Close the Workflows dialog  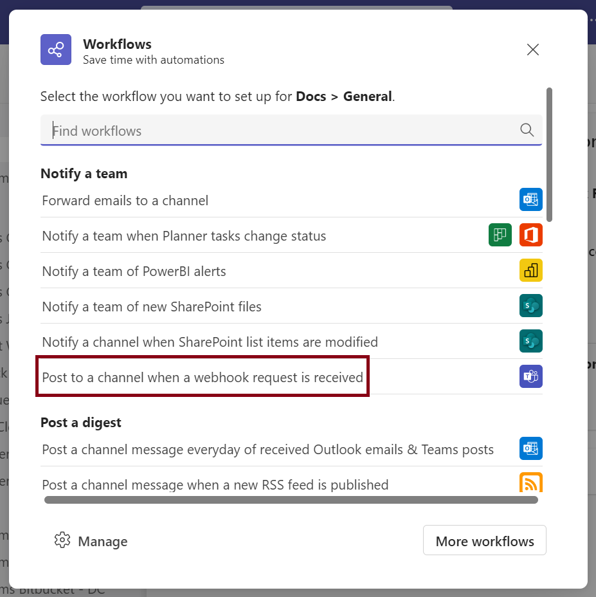coord(532,50)
